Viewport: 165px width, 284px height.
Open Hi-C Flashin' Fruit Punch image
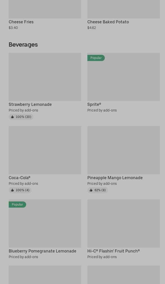[x=123, y=223]
